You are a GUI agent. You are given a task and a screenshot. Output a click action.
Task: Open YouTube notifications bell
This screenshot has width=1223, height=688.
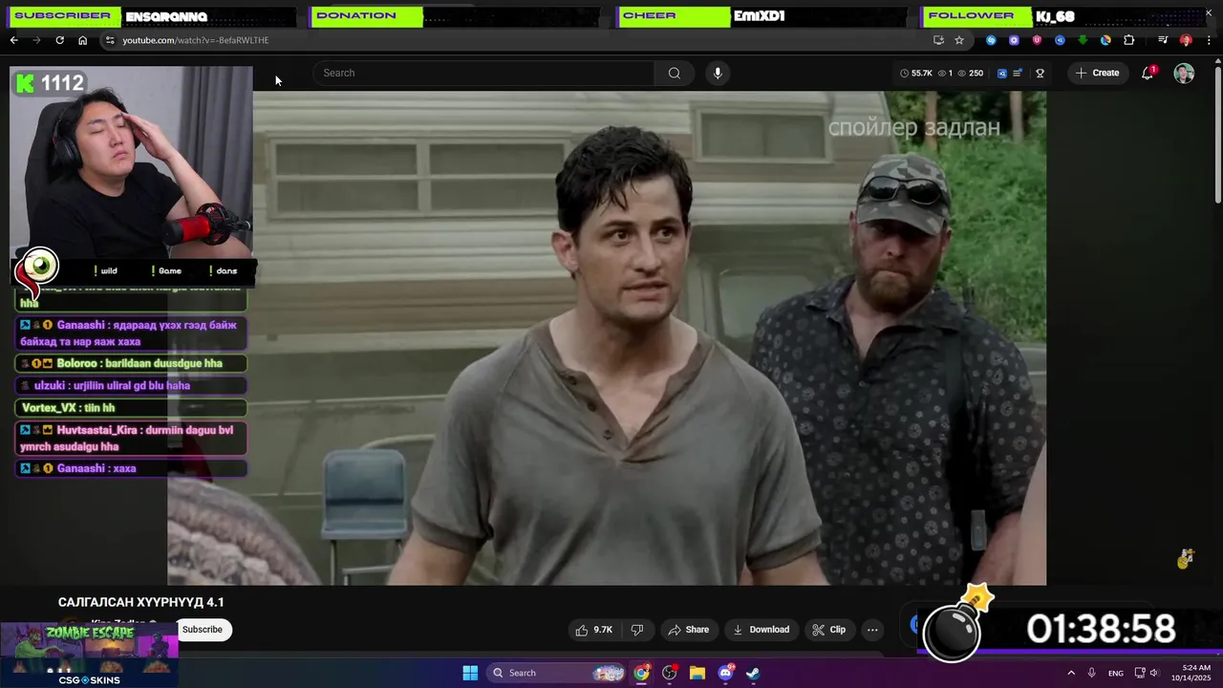point(1148,73)
